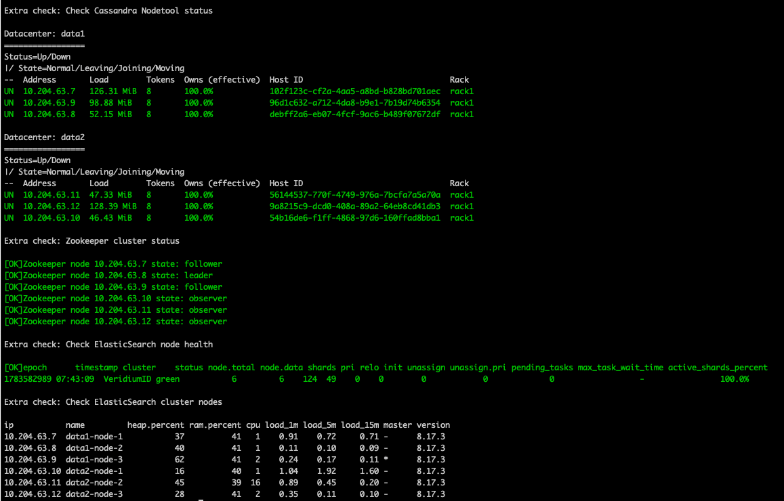This screenshot has height=501, width=784.
Task: Select node name data2-node-2
Action: point(94,483)
